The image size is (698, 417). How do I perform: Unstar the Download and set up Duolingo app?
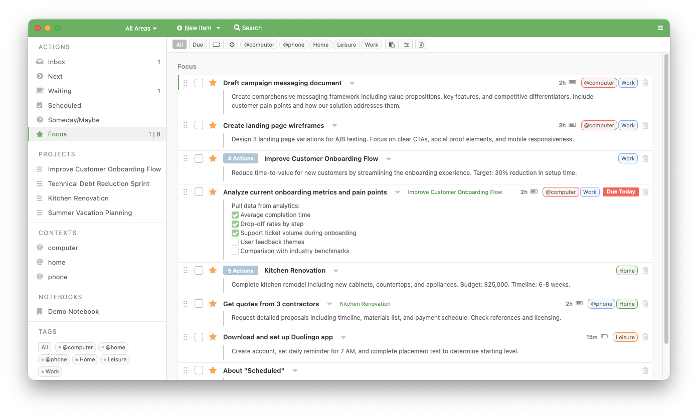click(213, 337)
